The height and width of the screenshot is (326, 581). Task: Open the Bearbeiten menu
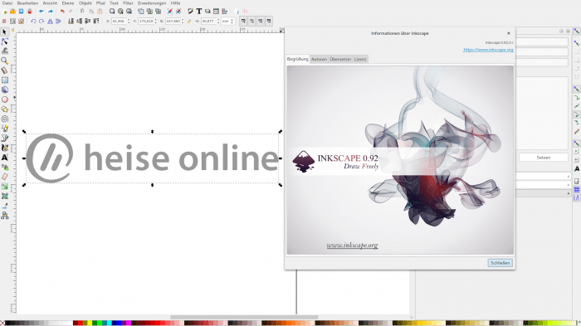[x=27, y=3]
